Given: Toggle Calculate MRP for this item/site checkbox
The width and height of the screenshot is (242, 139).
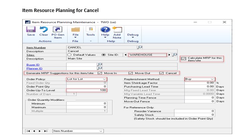Looking at the screenshot, I should click(183, 59).
